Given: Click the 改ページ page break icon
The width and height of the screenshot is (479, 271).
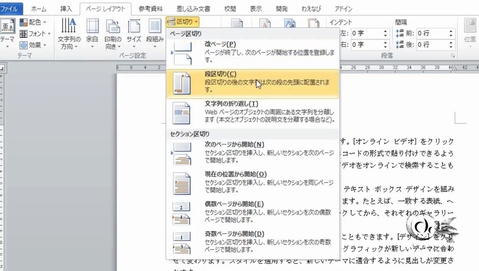Looking at the screenshot, I should (x=182, y=54).
